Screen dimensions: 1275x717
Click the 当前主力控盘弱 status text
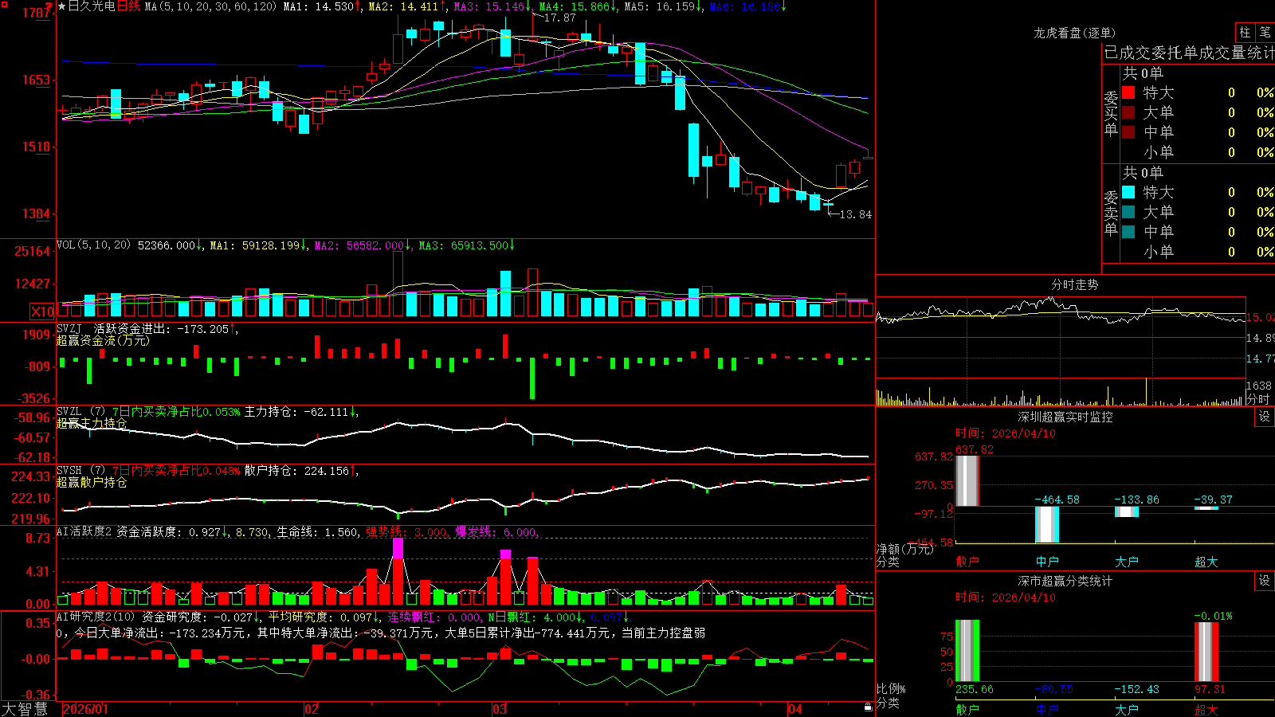(663, 633)
